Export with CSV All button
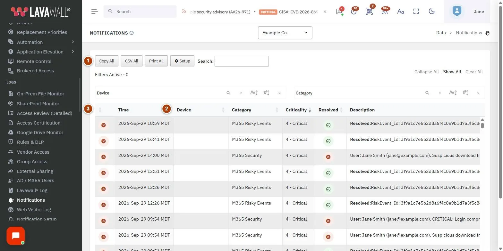This screenshot has width=503, height=251. 132,61
